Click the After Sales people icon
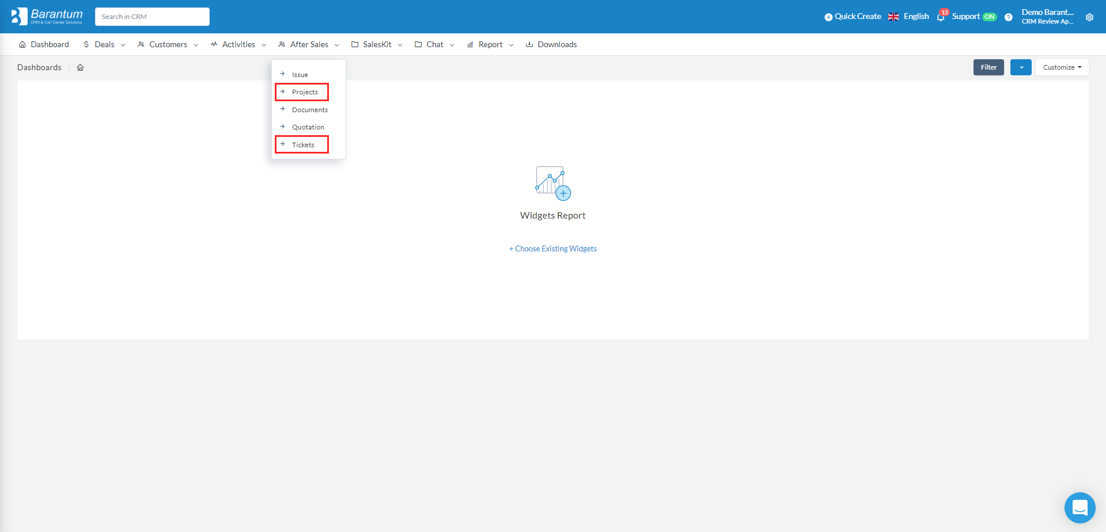 [282, 44]
